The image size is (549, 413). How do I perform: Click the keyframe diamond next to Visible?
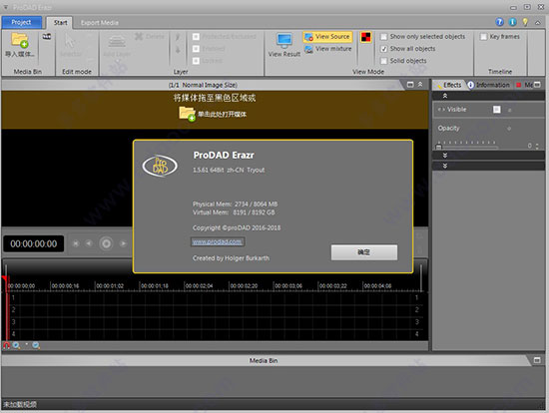click(509, 111)
